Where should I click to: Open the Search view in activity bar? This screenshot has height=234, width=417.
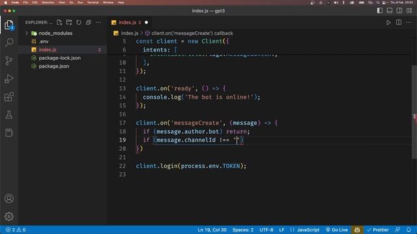pos(9,42)
